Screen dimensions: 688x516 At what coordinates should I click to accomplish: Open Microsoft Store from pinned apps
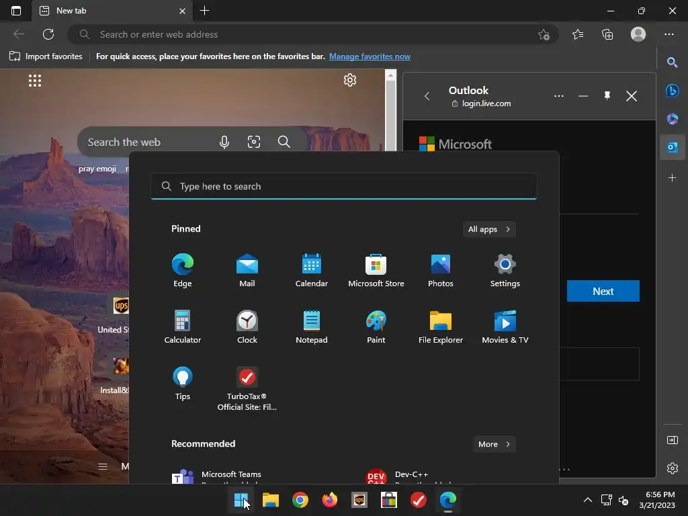click(376, 270)
